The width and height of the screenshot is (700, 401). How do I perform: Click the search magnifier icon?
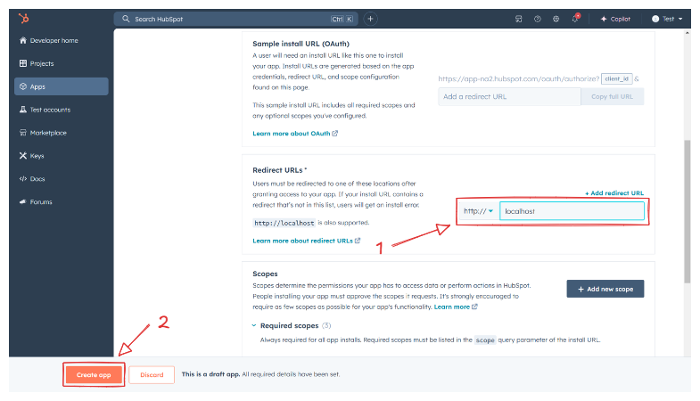coord(126,19)
